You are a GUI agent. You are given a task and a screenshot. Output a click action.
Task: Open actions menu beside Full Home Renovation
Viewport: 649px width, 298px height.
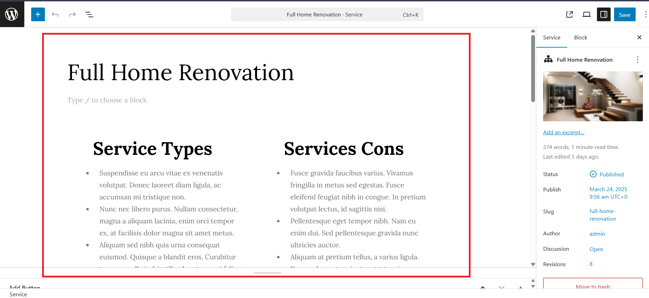(x=637, y=60)
